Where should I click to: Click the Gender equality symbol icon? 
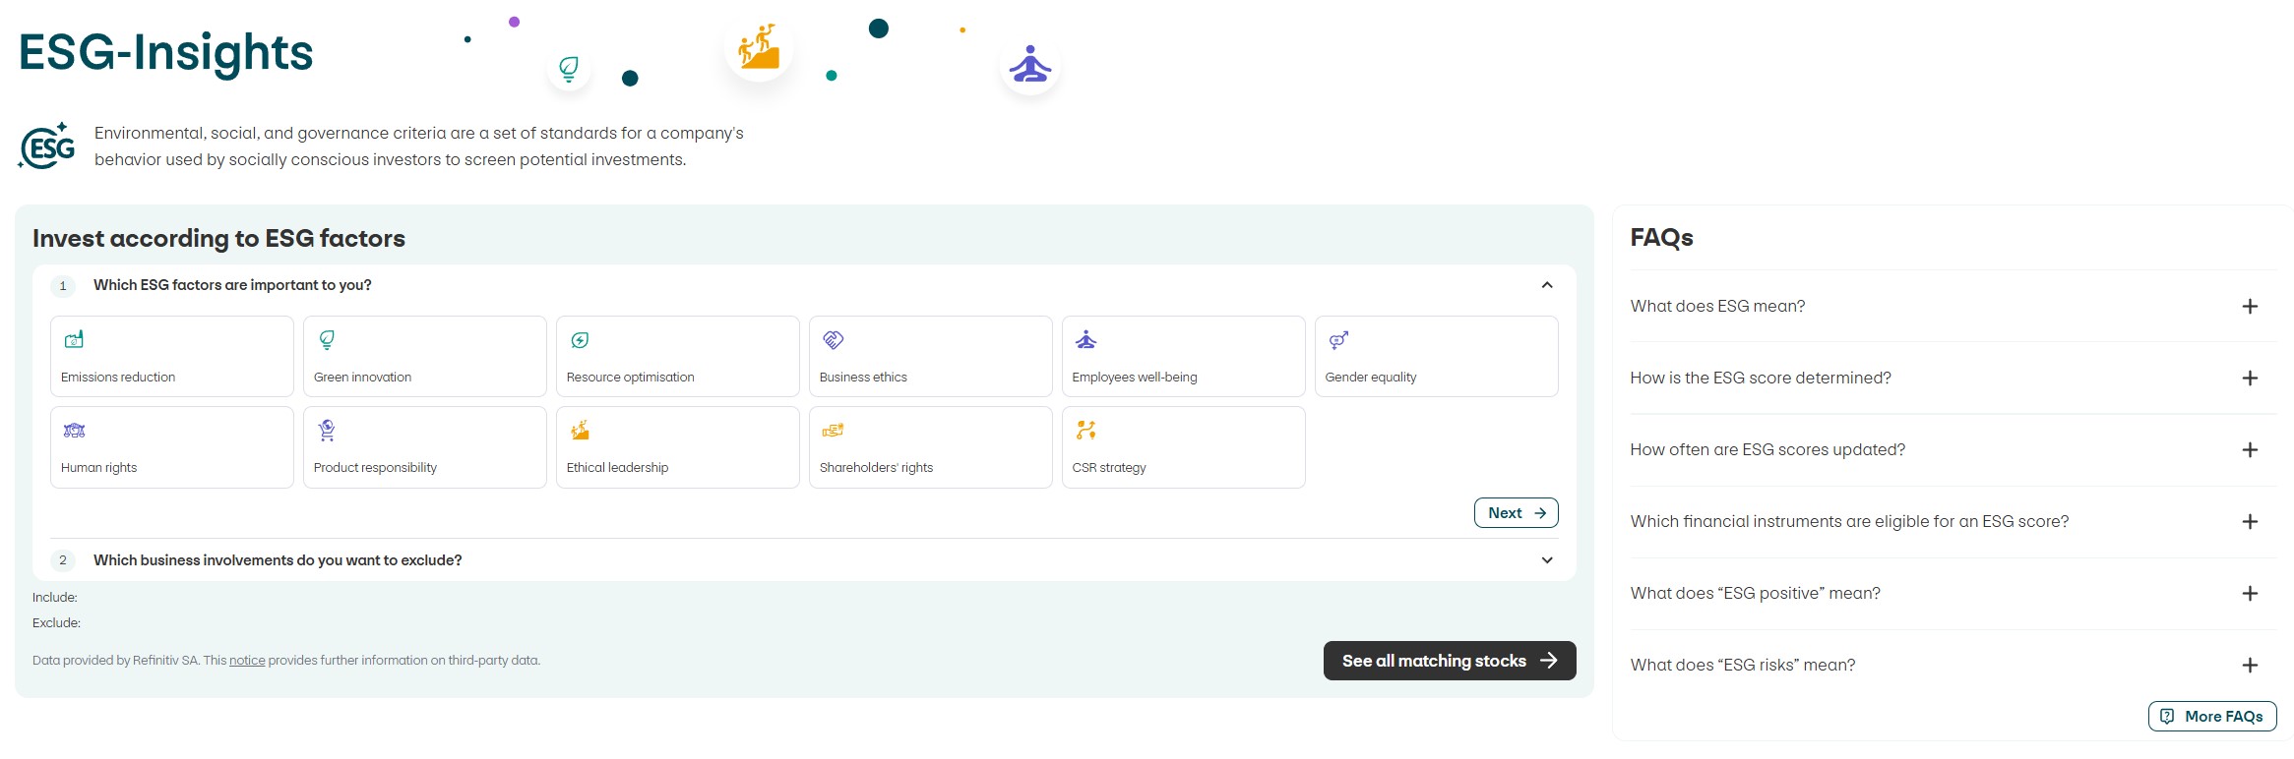coord(1338,340)
